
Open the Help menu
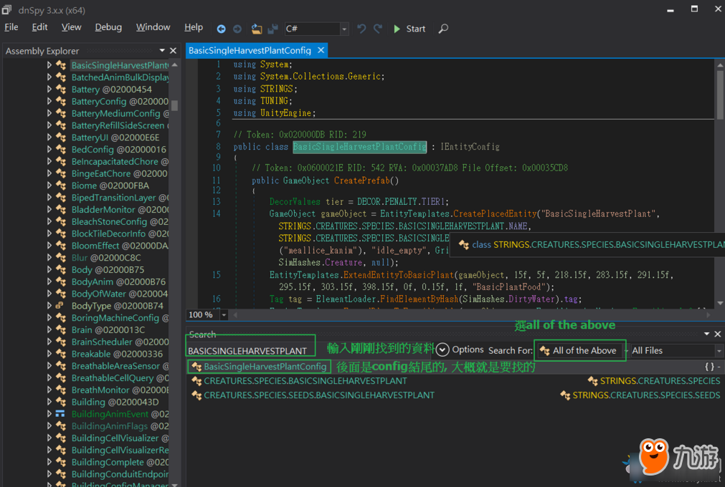click(194, 27)
